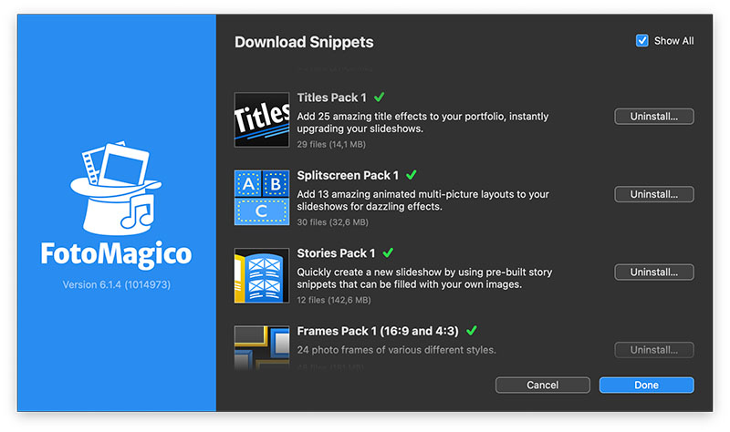Select the Titles Pack 1 thumbnail
Image resolution: width=730 pixels, height=432 pixels.
coord(262,120)
